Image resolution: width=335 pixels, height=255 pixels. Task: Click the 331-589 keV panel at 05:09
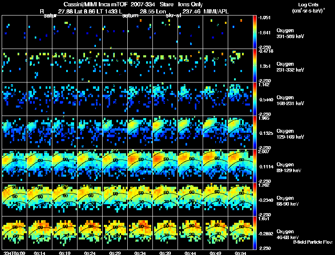tap(14, 32)
